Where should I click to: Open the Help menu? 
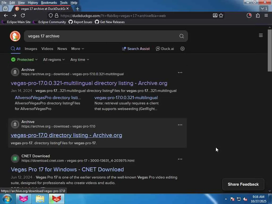point(74,3)
